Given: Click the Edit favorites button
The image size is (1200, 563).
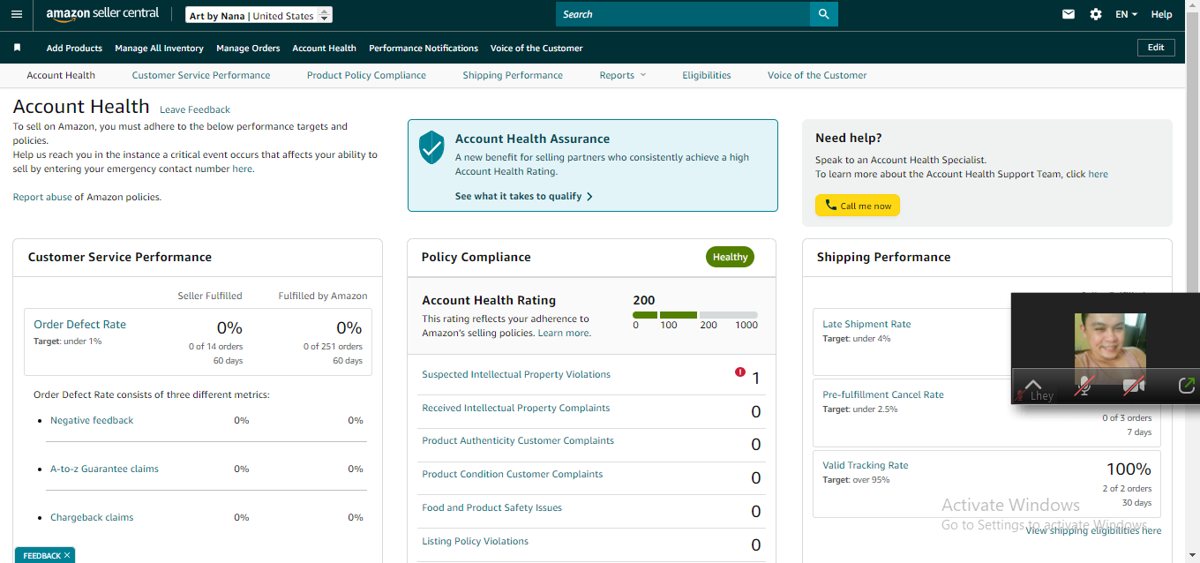Looking at the screenshot, I should [1156, 48].
